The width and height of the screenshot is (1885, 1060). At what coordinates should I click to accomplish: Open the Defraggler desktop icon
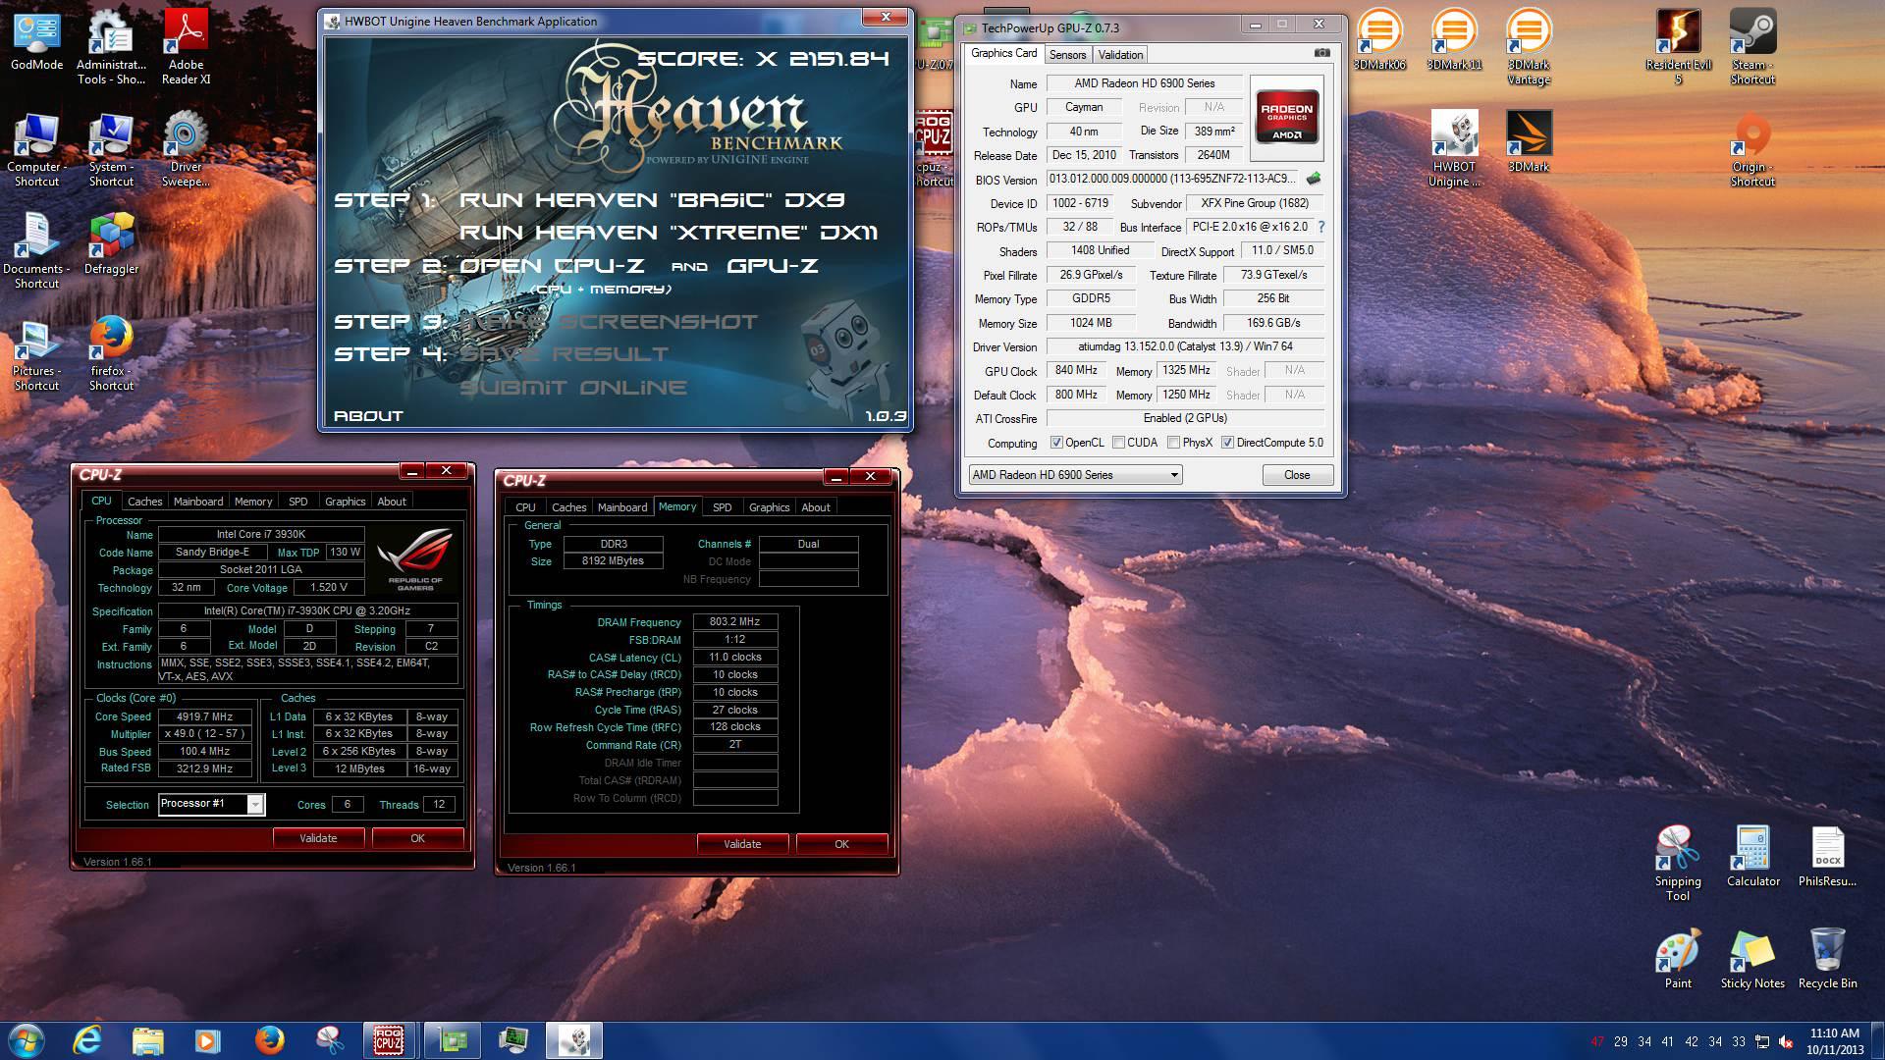[111, 244]
